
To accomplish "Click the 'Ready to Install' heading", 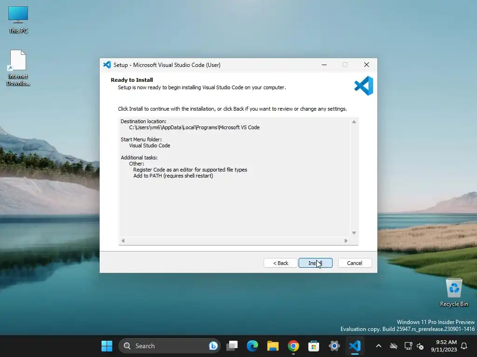I will point(132,80).
